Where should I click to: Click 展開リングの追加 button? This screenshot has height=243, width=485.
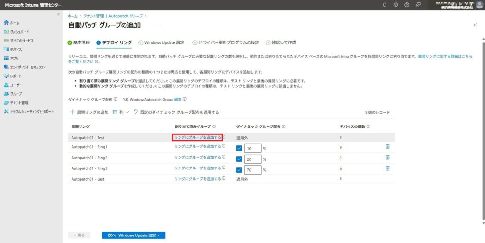(89, 112)
